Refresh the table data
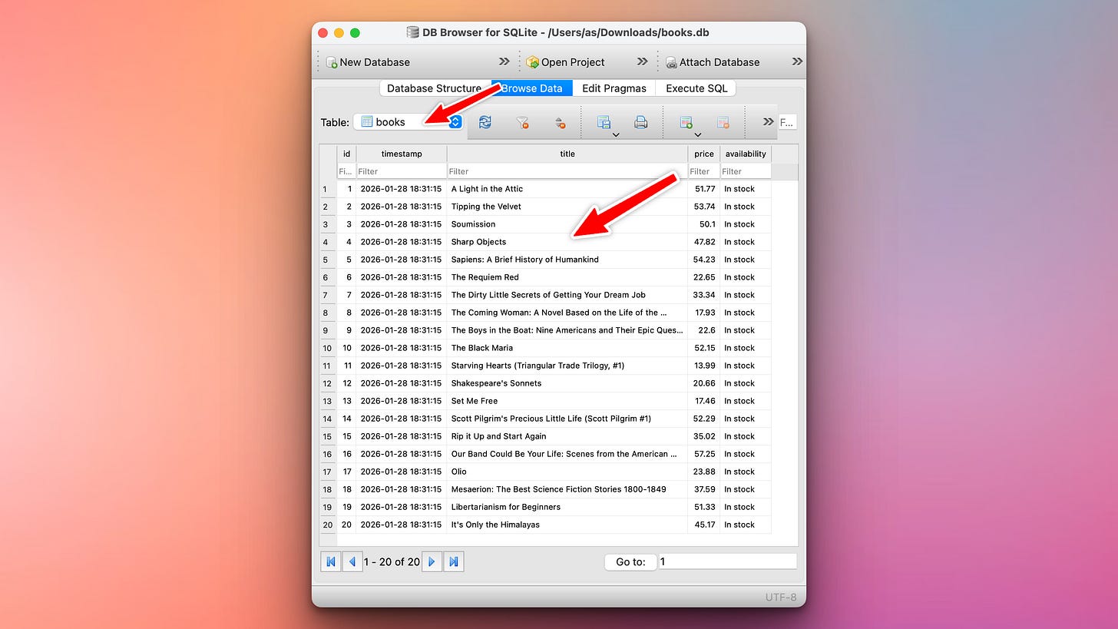 (486, 122)
